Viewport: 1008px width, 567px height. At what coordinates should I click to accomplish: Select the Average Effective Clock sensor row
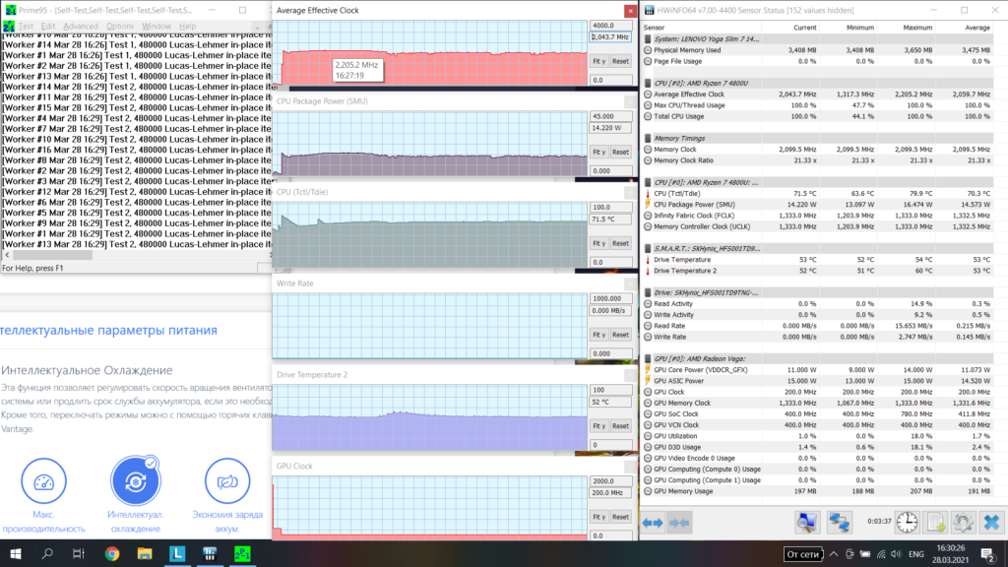(818, 94)
